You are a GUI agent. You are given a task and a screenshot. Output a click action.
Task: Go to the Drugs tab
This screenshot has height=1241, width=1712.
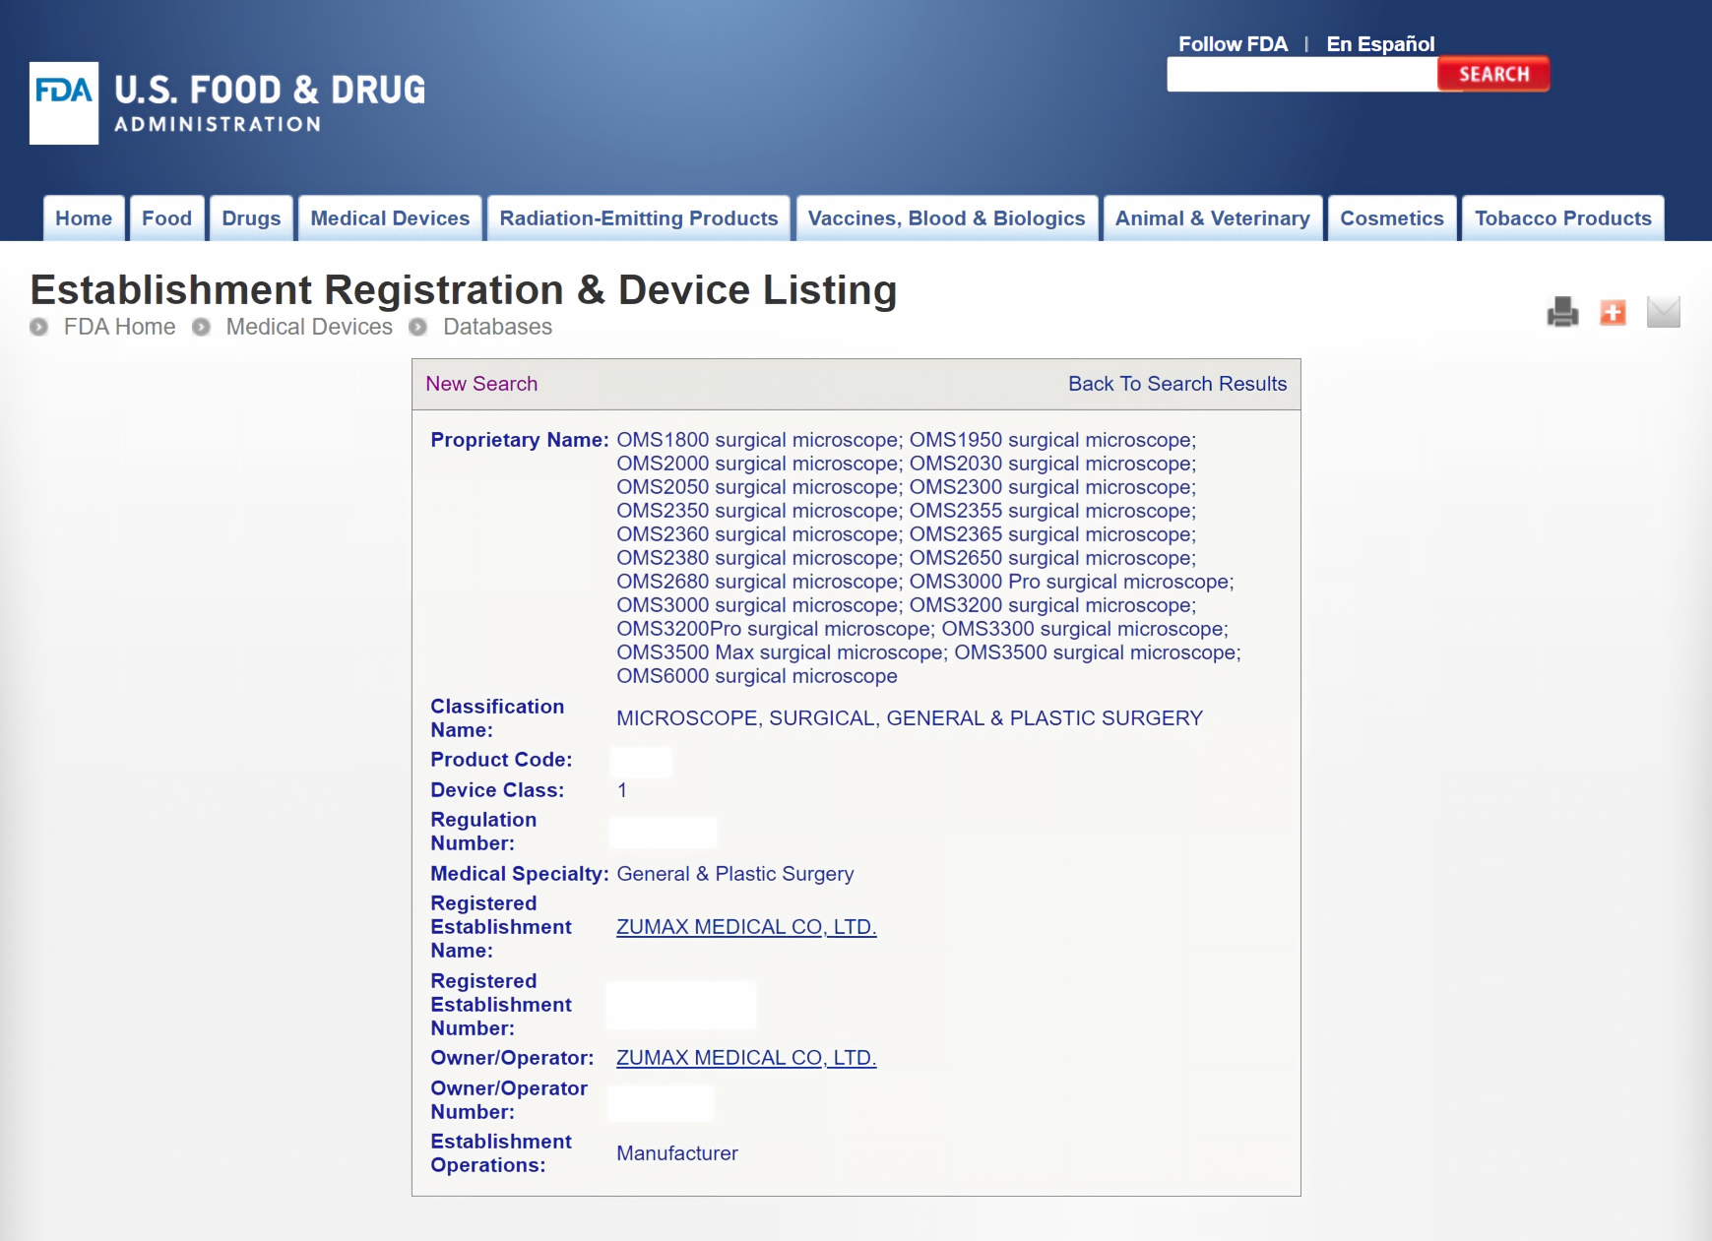252,218
